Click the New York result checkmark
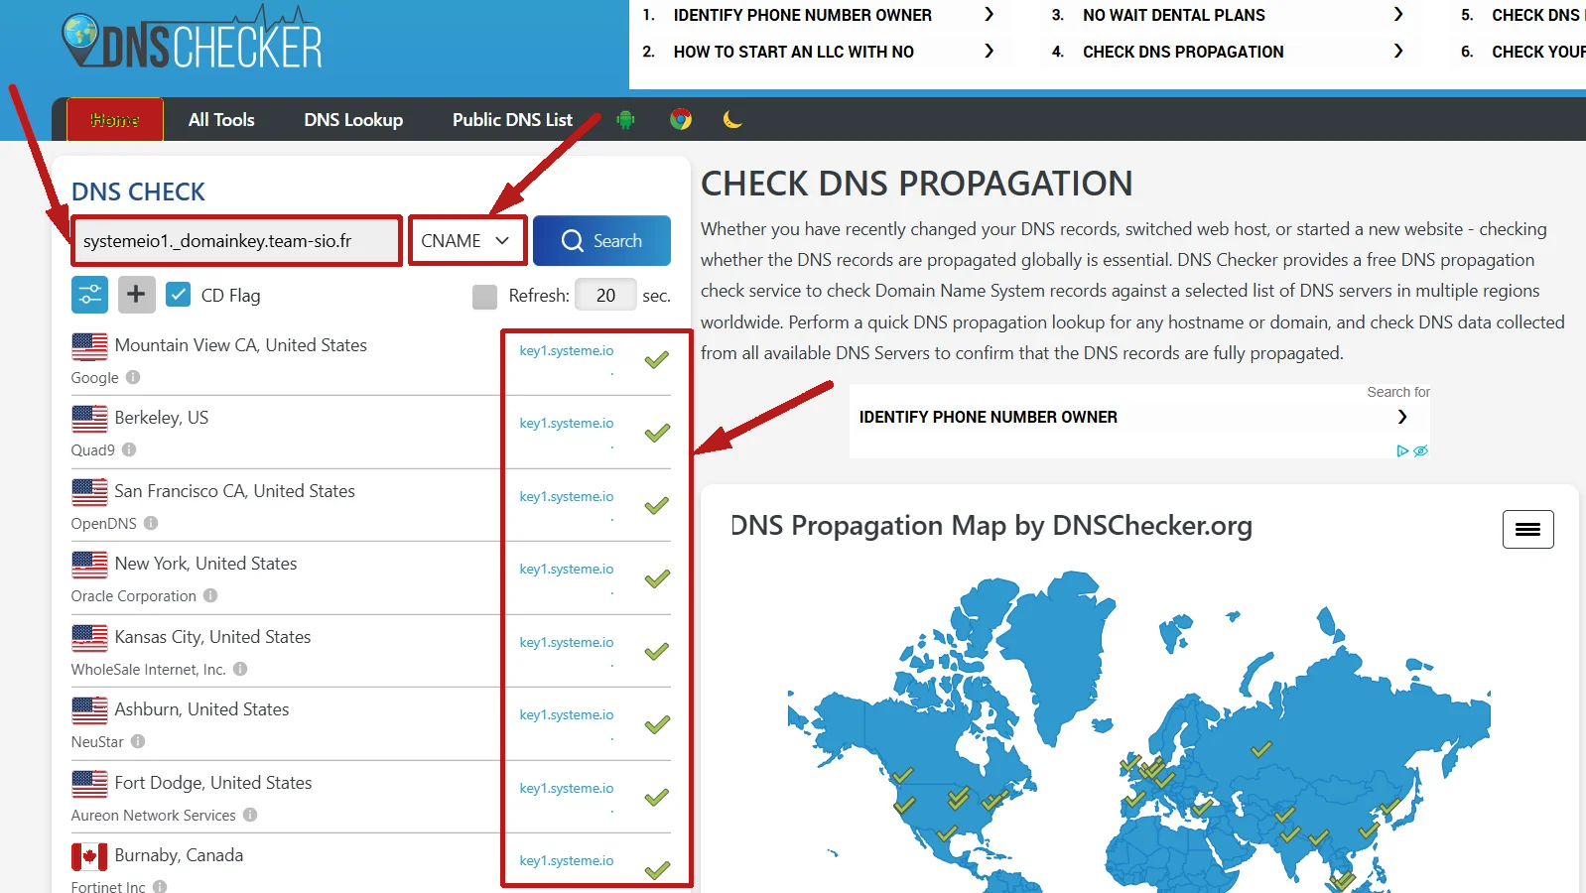 click(x=656, y=578)
